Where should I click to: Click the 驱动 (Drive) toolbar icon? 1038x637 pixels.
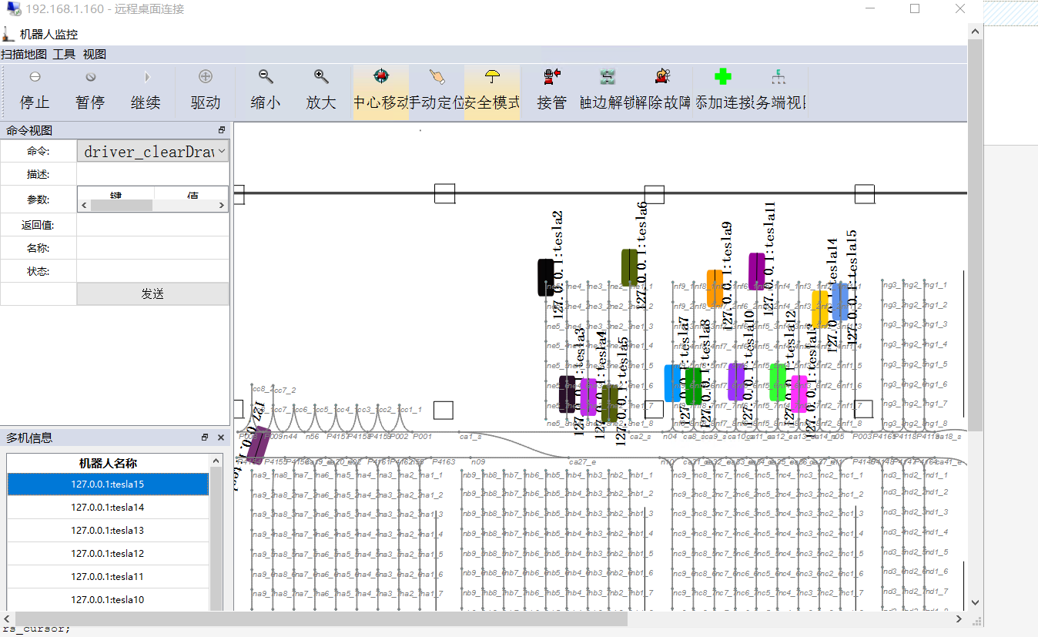coord(206,77)
